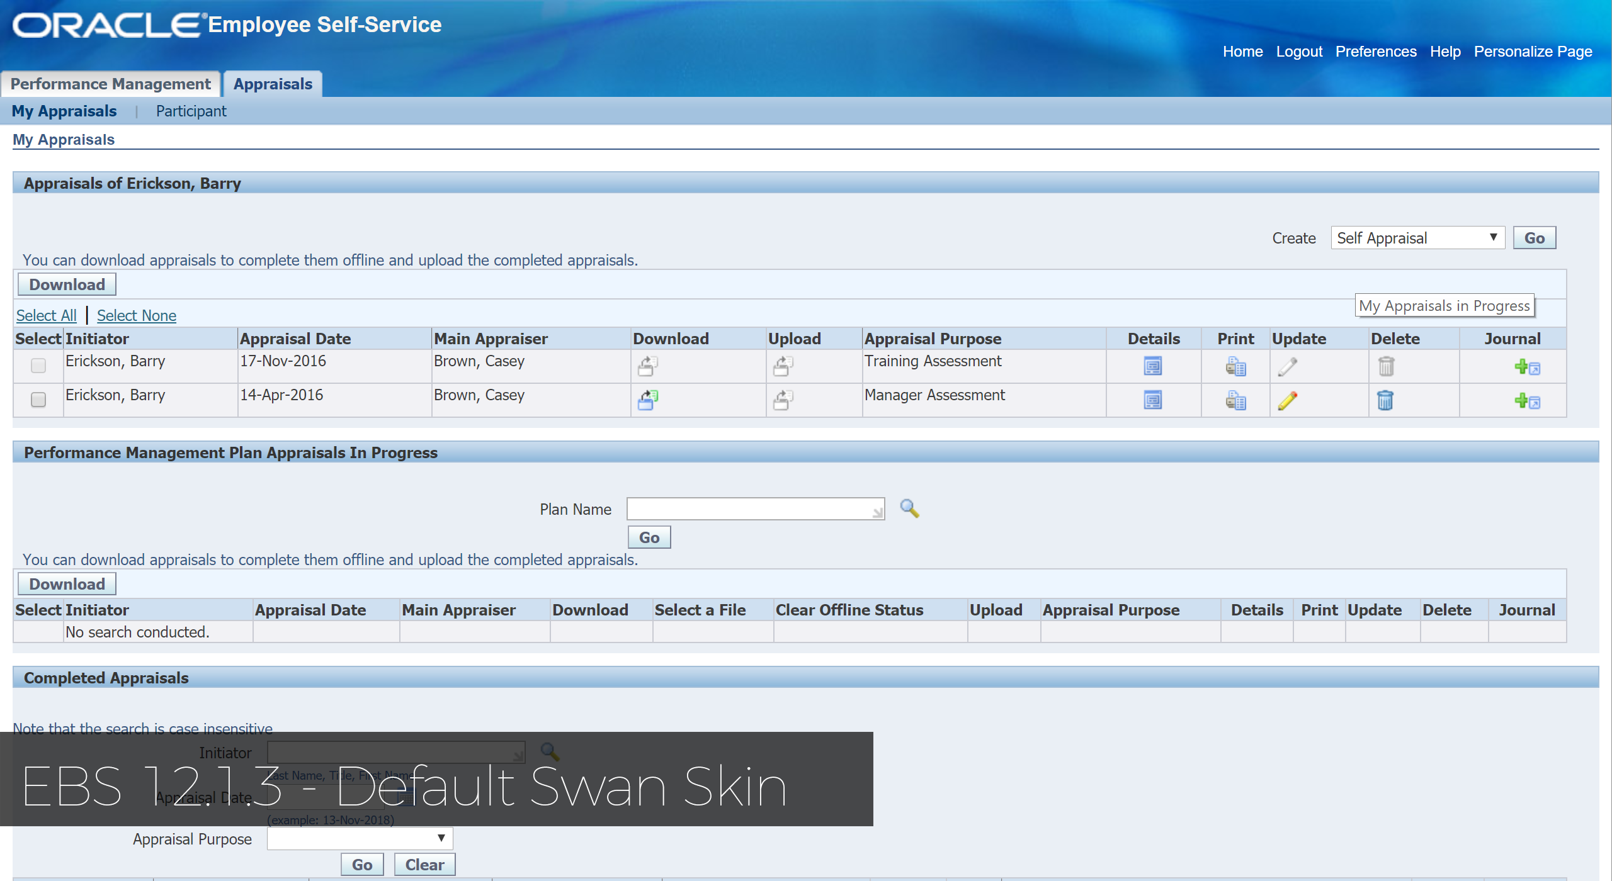Download the 17-Nov-2016 Training Assessment appraisal icon

click(648, 366)
